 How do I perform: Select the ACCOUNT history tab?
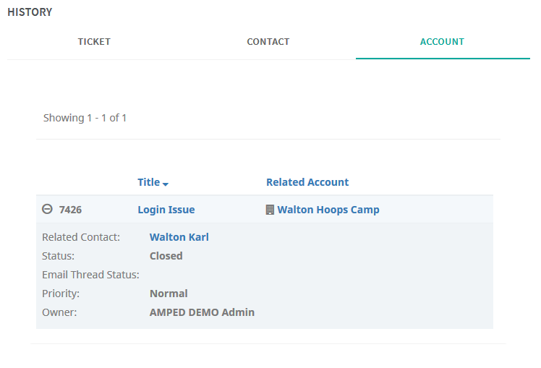click(443, 42)
